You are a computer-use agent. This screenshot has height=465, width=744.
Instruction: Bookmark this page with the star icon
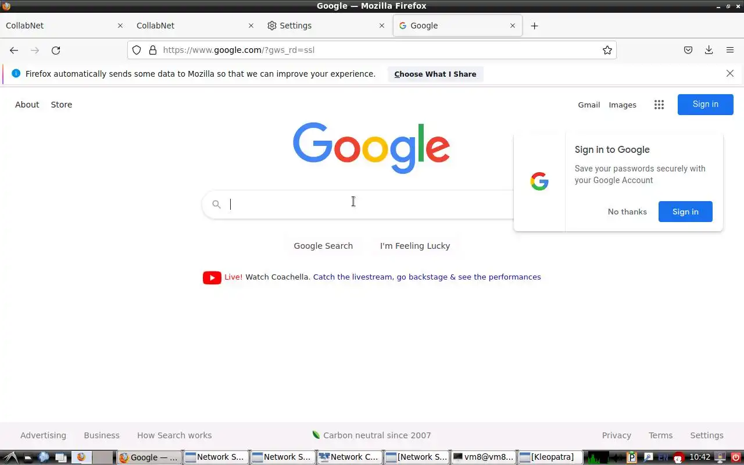coord(607,50)
